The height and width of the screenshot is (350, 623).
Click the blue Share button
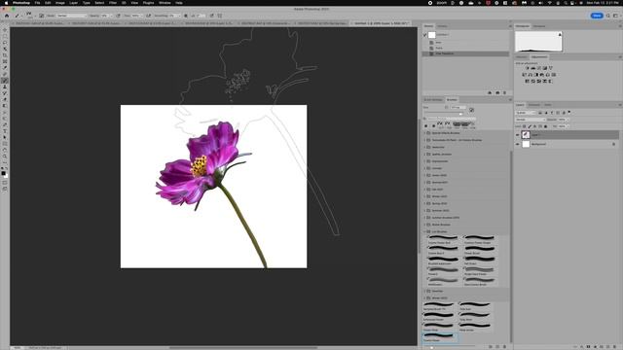[x=597, y=16]
